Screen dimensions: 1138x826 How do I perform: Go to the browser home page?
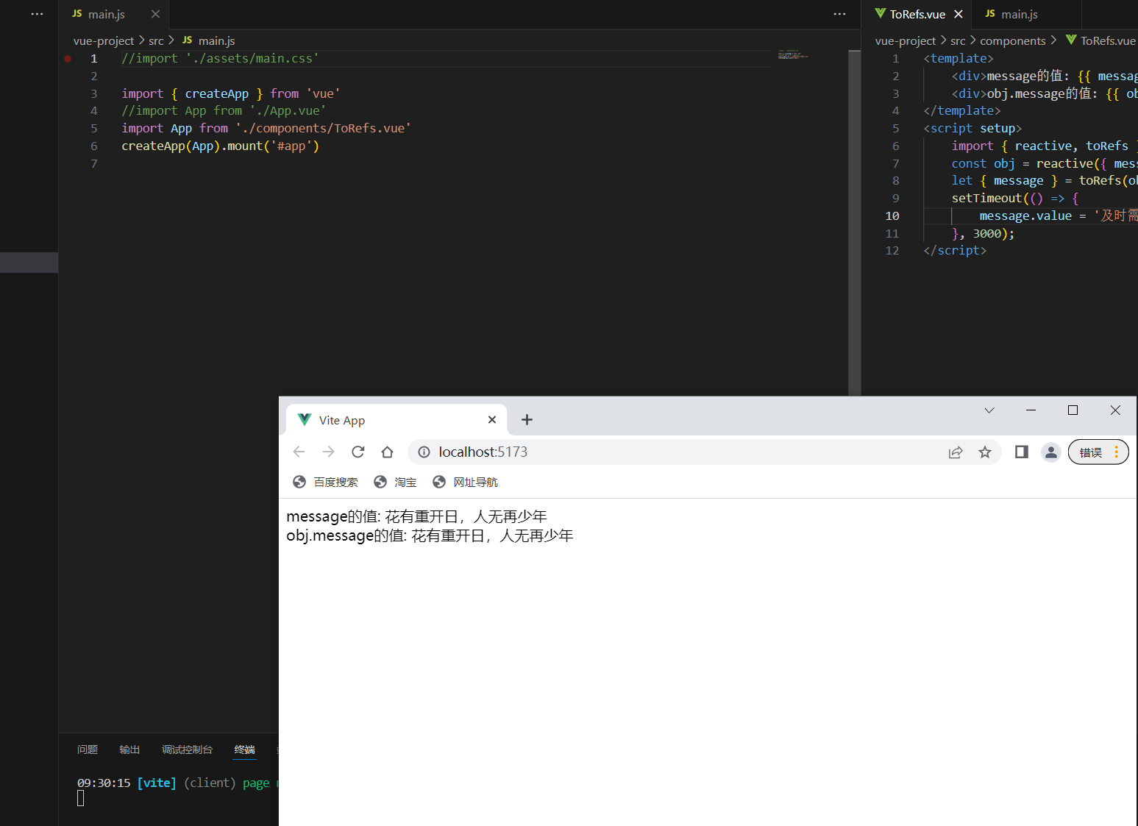click(388, 452)
